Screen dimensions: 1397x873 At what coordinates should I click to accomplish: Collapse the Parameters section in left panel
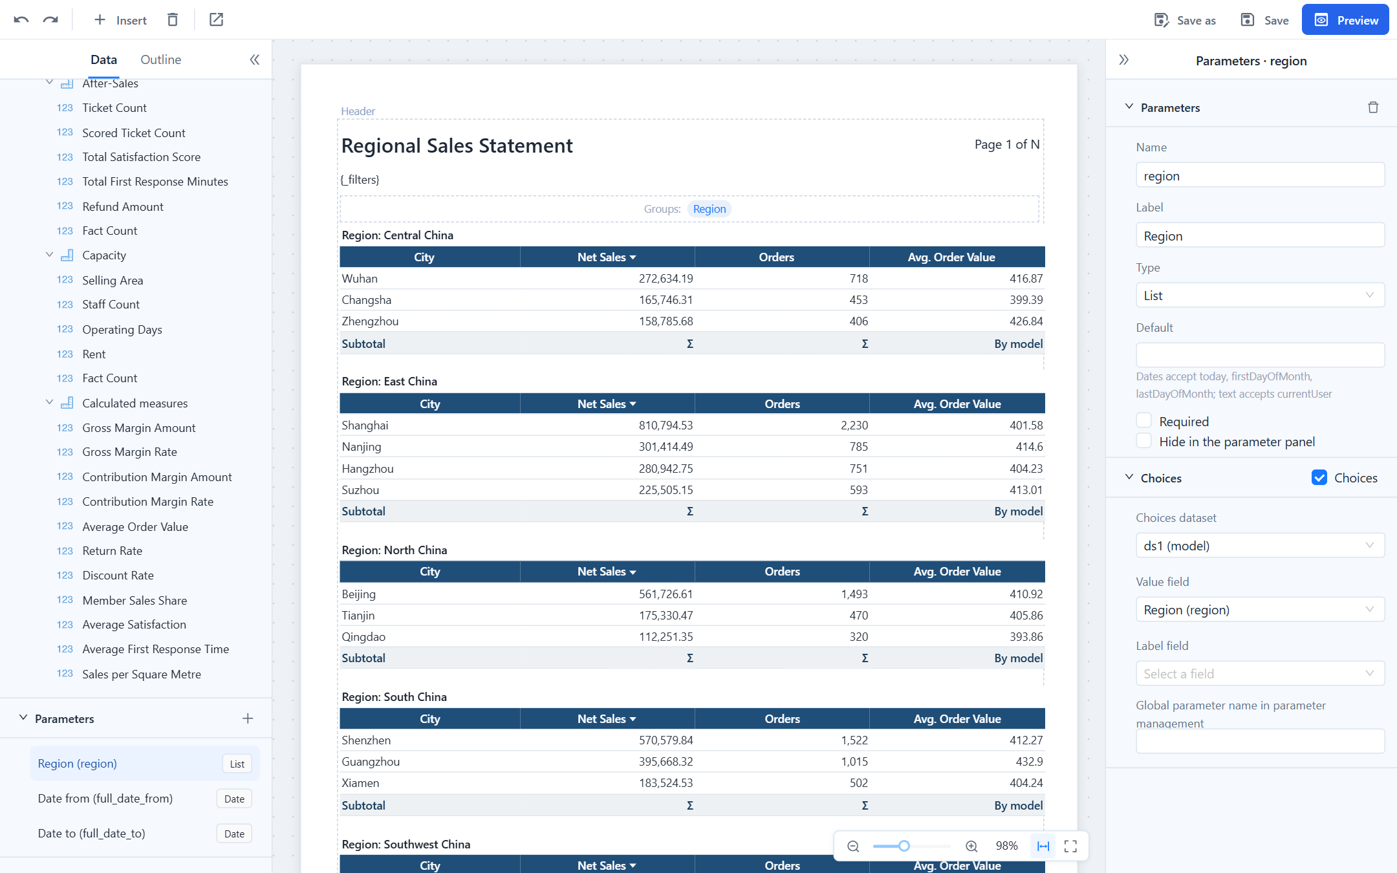[x=23, y=718]
